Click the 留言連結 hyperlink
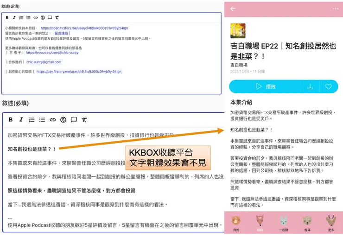343x235 pixels. pos(61,33)
